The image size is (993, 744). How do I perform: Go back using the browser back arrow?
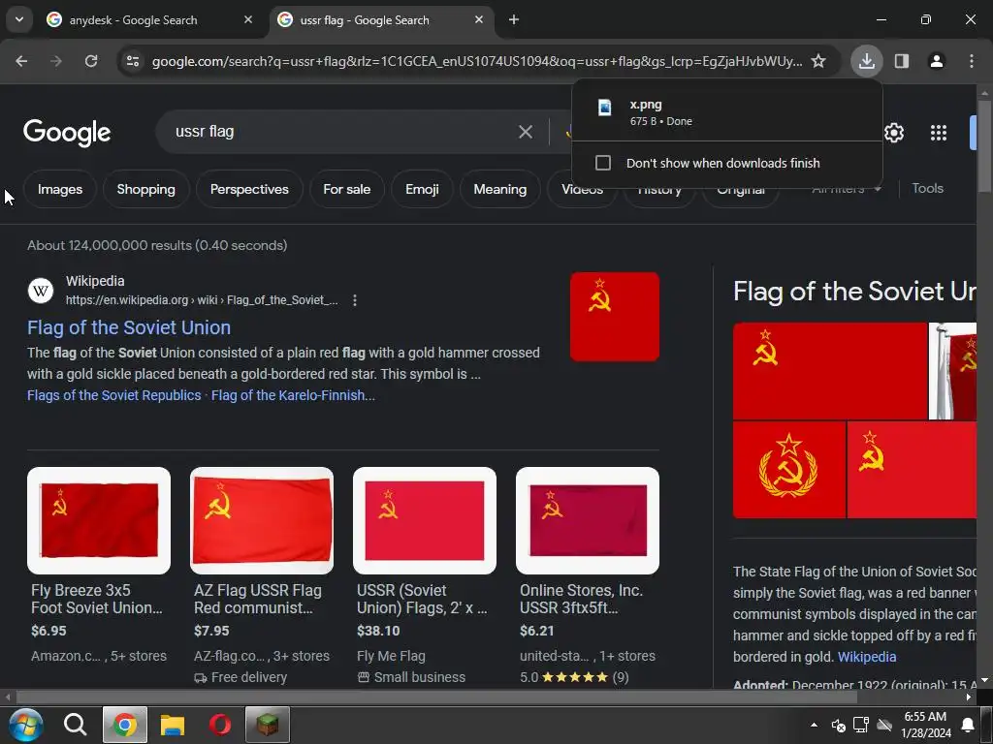tap(21, 61)
